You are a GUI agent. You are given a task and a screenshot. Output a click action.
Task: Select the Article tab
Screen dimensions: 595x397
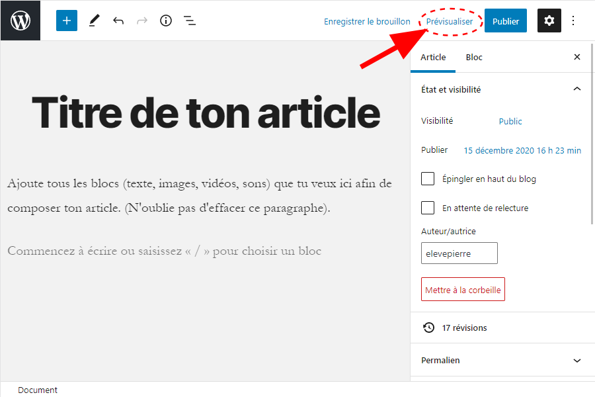433,58
